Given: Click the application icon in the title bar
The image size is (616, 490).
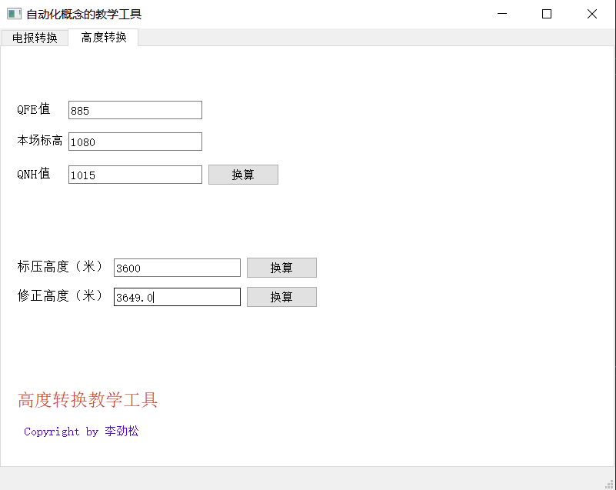Looking at the screenshot, I should 13,13.
